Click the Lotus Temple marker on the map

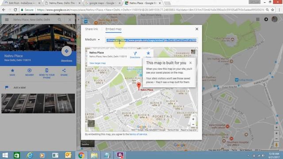coord(233,39)
